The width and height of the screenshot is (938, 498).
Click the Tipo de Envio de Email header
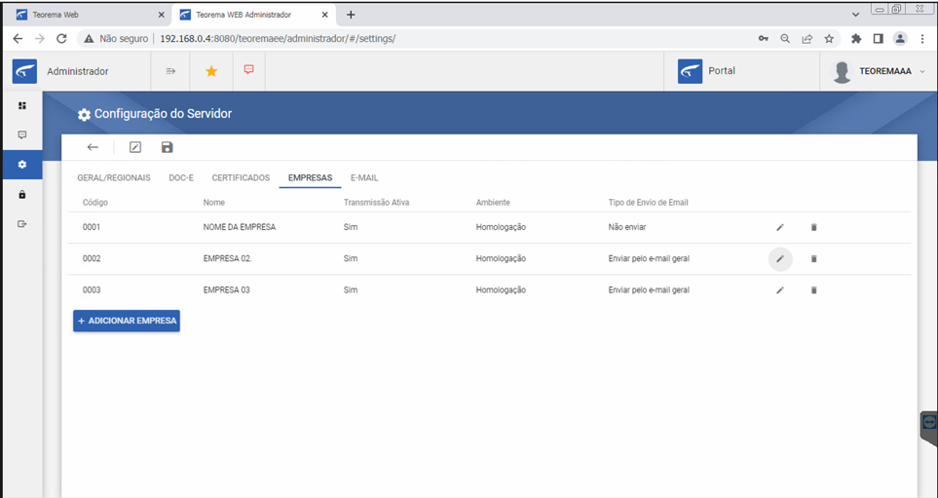(649, 203)
